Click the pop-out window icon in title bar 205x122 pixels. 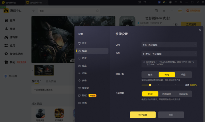[x=181, y=2]
